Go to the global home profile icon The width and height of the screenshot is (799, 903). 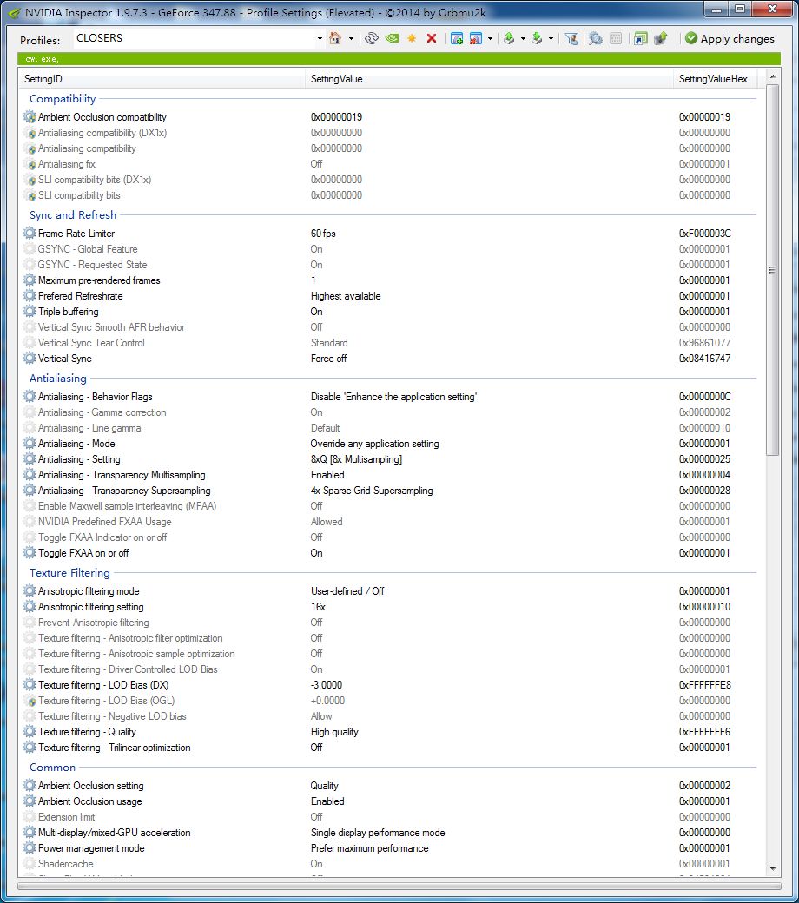(335, 38)
